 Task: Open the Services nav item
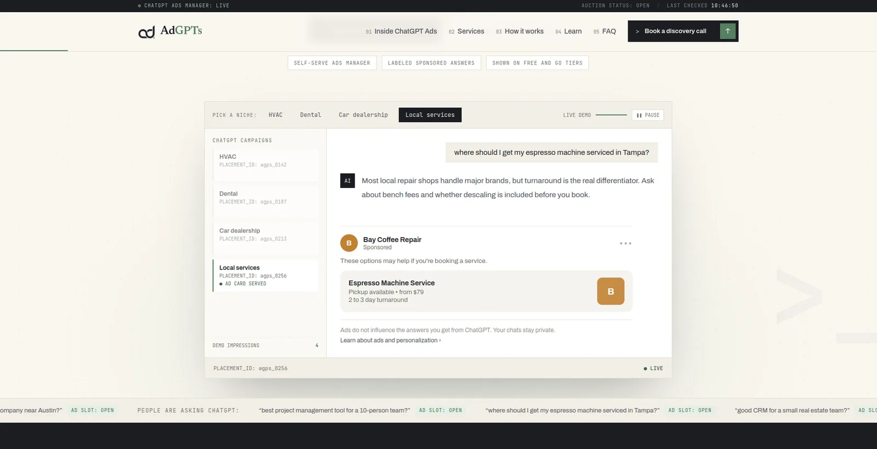coord(466,31)
